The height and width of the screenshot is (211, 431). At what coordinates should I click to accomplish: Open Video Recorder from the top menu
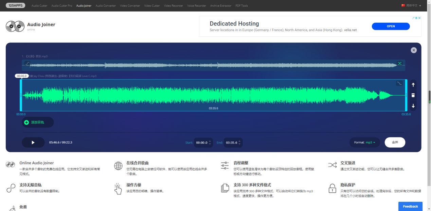(x=174, y=6)
